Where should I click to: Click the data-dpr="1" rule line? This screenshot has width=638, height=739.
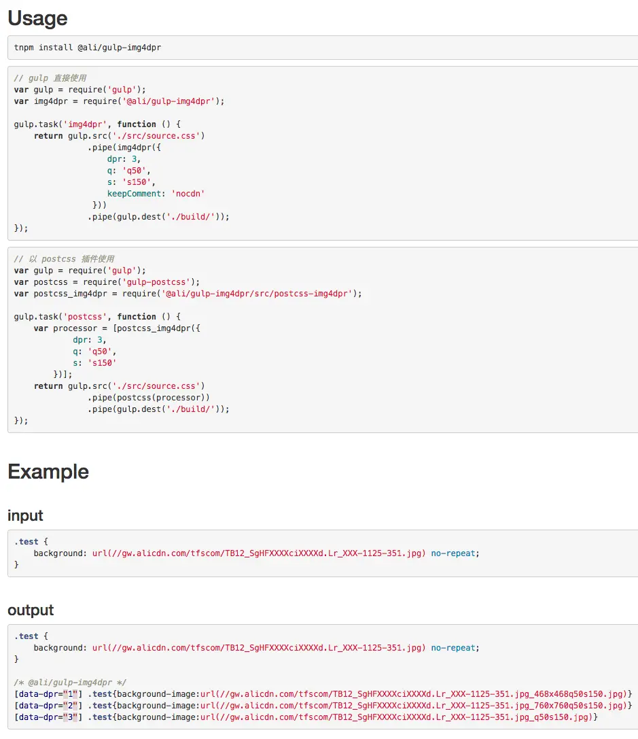coord(323,694)
